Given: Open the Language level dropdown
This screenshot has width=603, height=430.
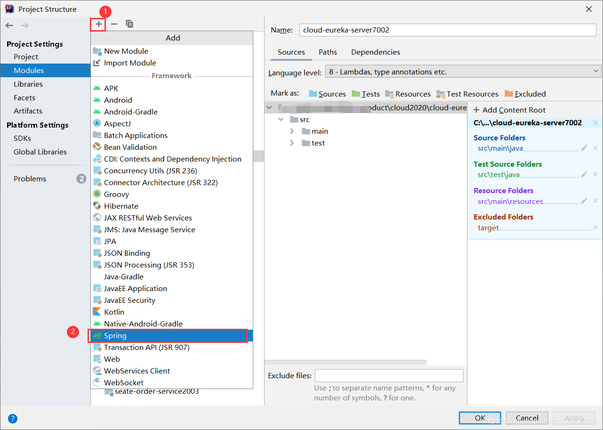Looking at the screenshot, I should pos(463,72).
